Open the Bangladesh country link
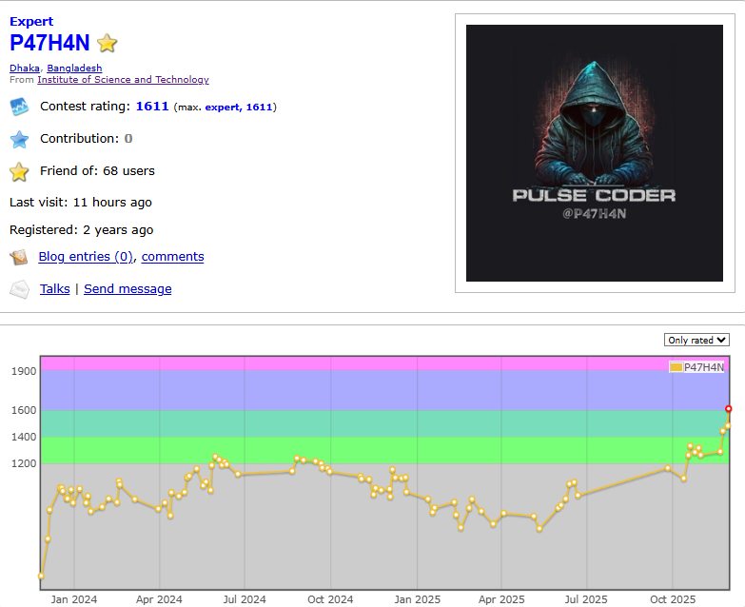Viewport: 745px width, 607px height. 74,68
